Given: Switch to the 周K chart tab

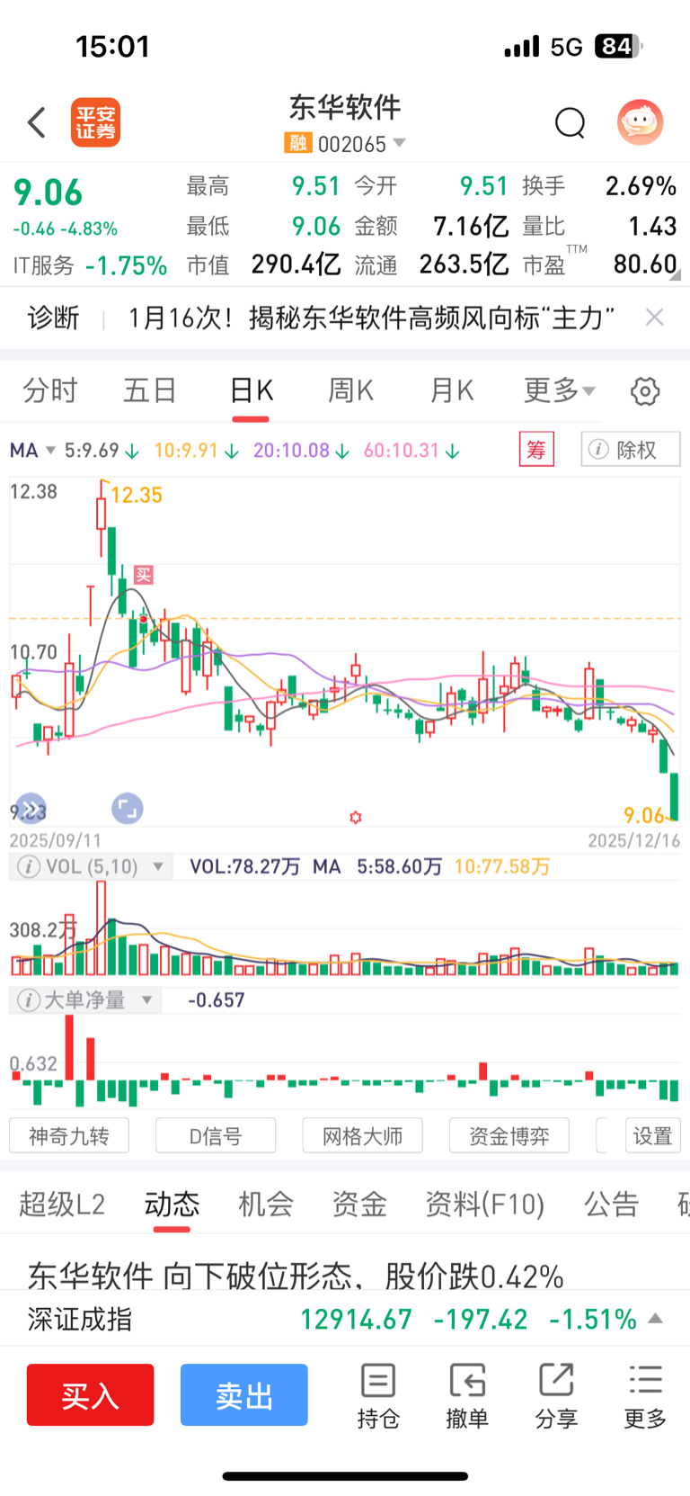Looking at the screenshot, I should (351, 390).
